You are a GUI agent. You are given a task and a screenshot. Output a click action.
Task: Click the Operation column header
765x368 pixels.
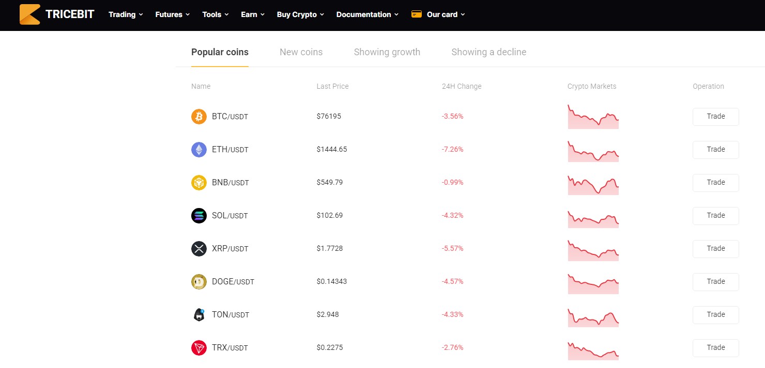708,87
